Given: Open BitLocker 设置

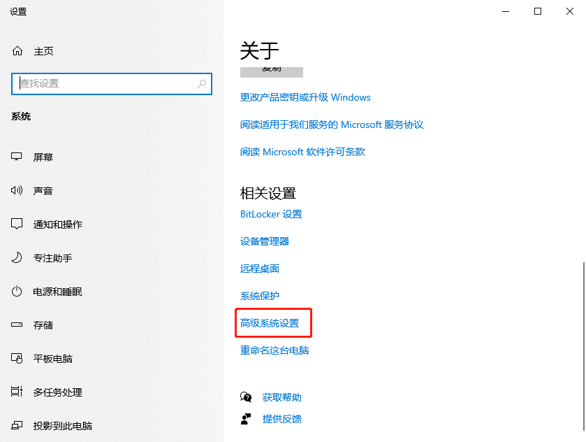Looking at the screenshot, I should click(x=271, y=214).
